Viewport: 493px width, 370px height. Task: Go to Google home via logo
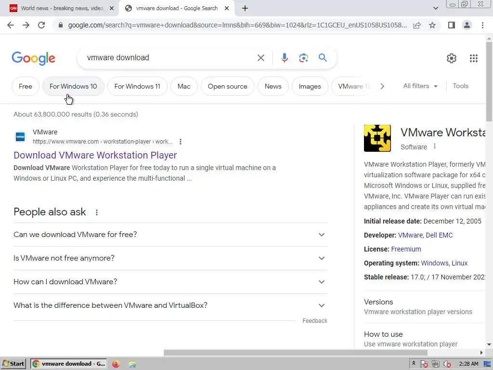pos(33,58)
